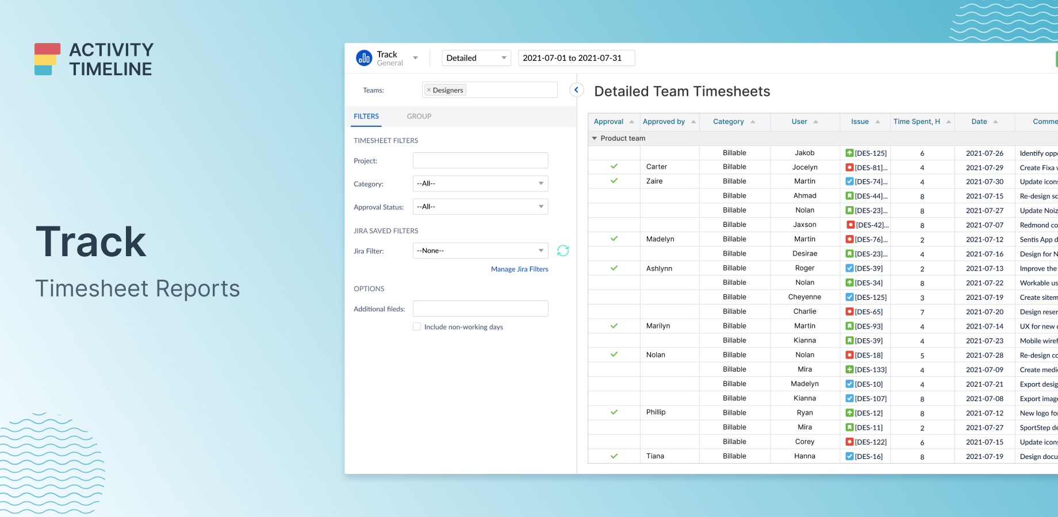1058x517 pixels.
Task: Open the Track General module dropdown arrow
Action: coord(415,58)
